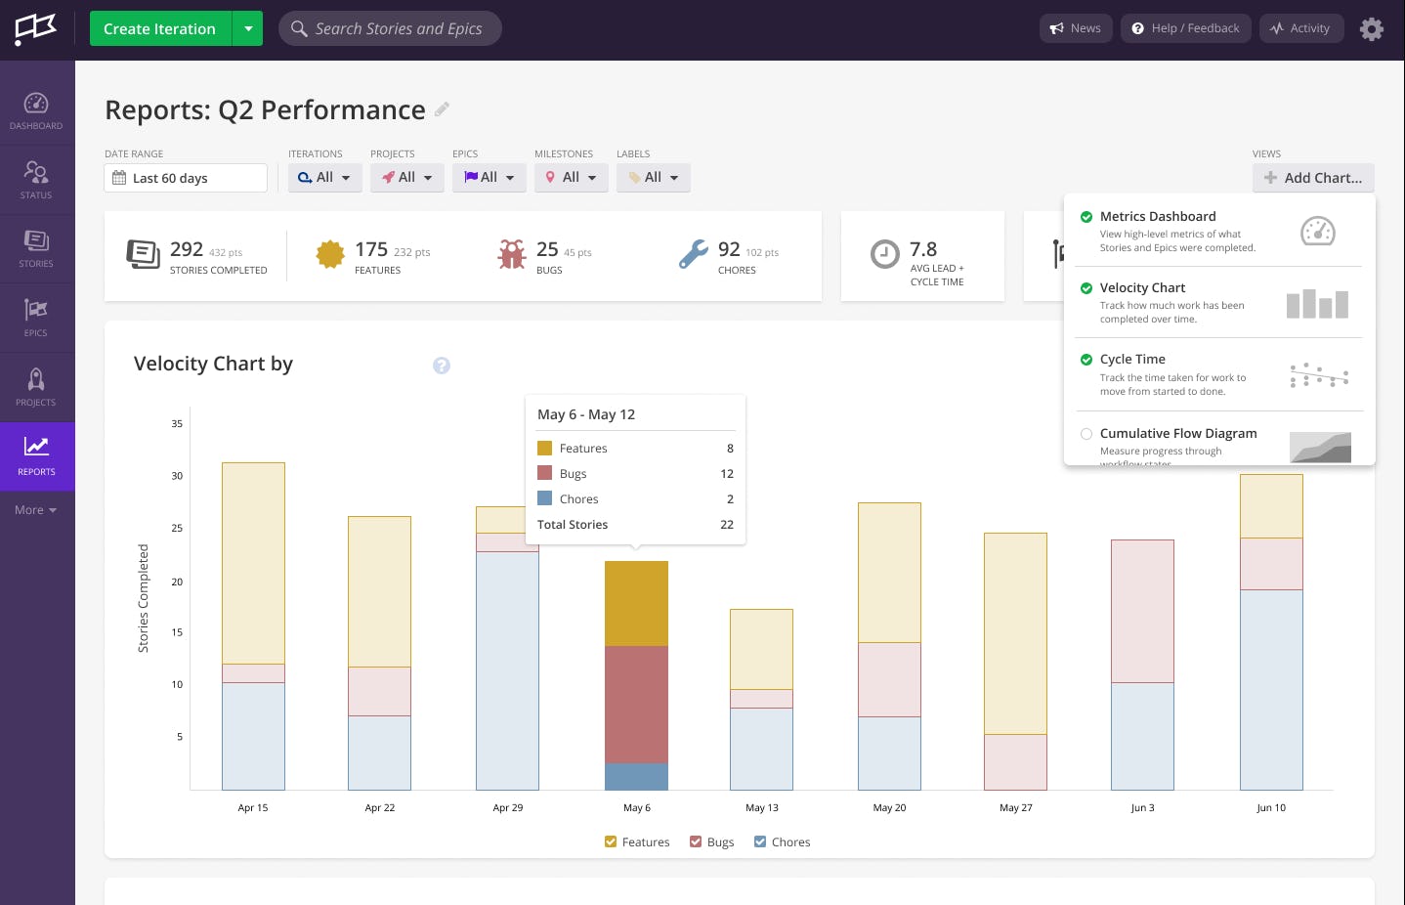
Task: Click the May 6 Features bar segment
Action: (x=636, y=603)
